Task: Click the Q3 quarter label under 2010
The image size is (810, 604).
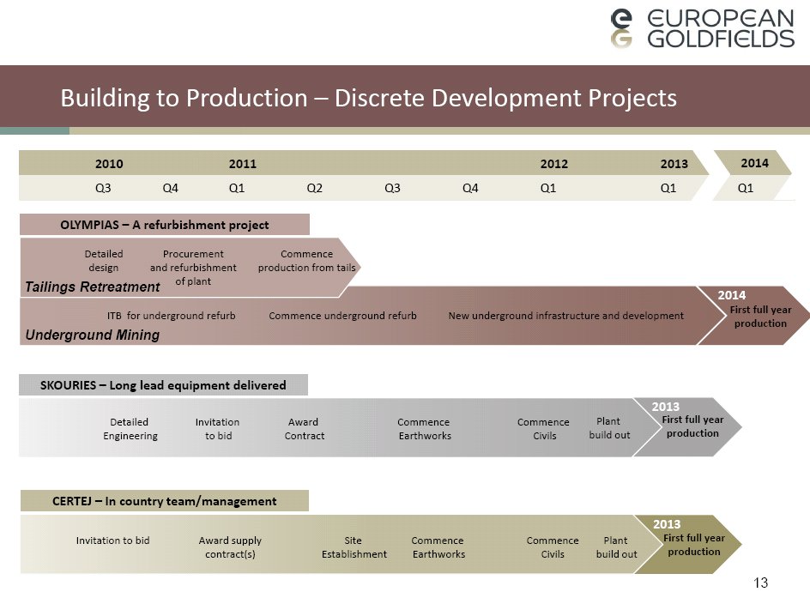Action: tap(103, 188)
